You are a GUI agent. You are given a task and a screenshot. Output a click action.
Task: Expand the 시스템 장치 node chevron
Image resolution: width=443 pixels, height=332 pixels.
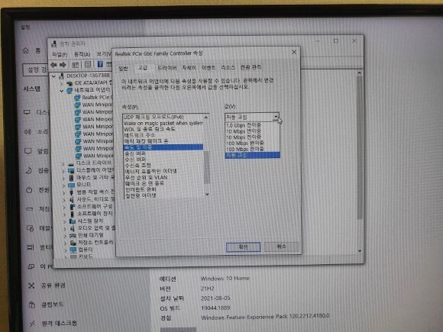[65, 221]
